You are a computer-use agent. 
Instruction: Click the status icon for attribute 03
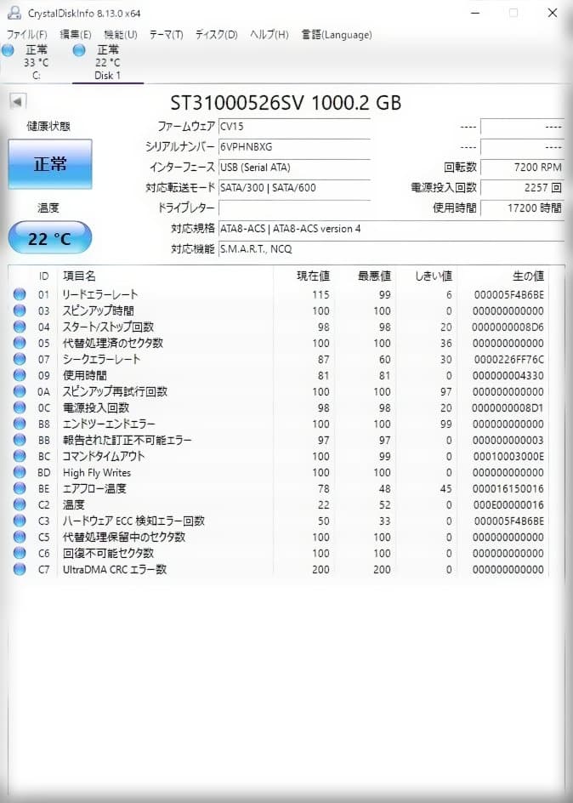point(20,310)
